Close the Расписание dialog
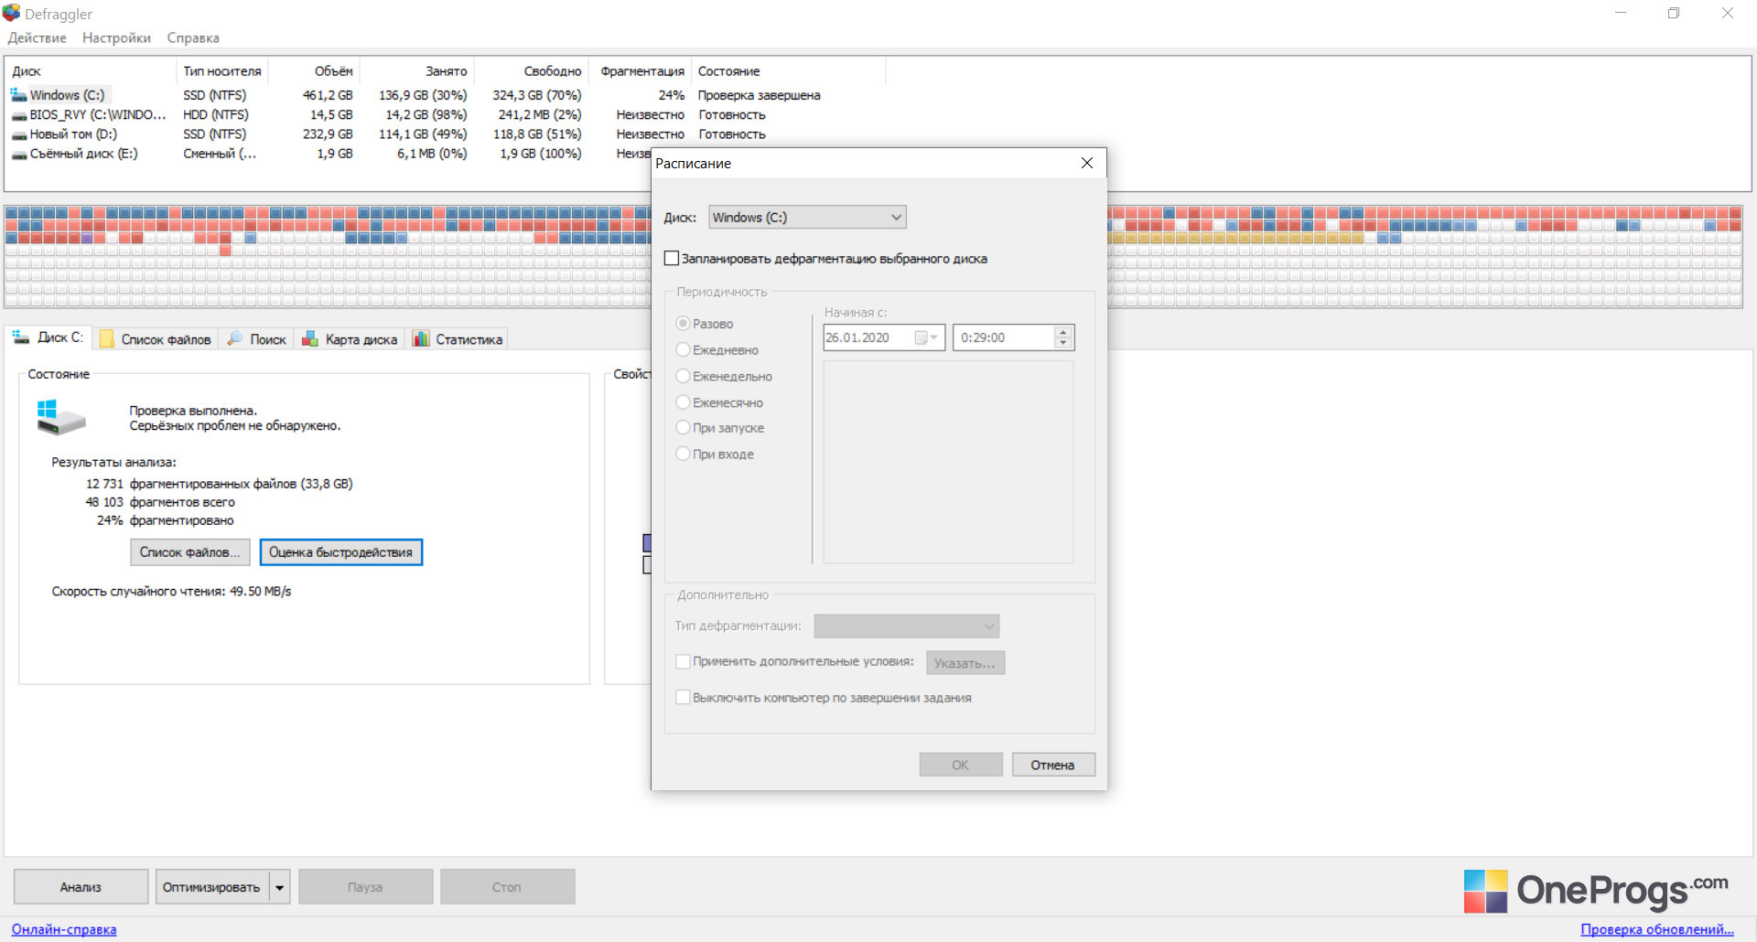Image resolution: width=1757 pixels, height=942 pixels. click(1087, 163)
